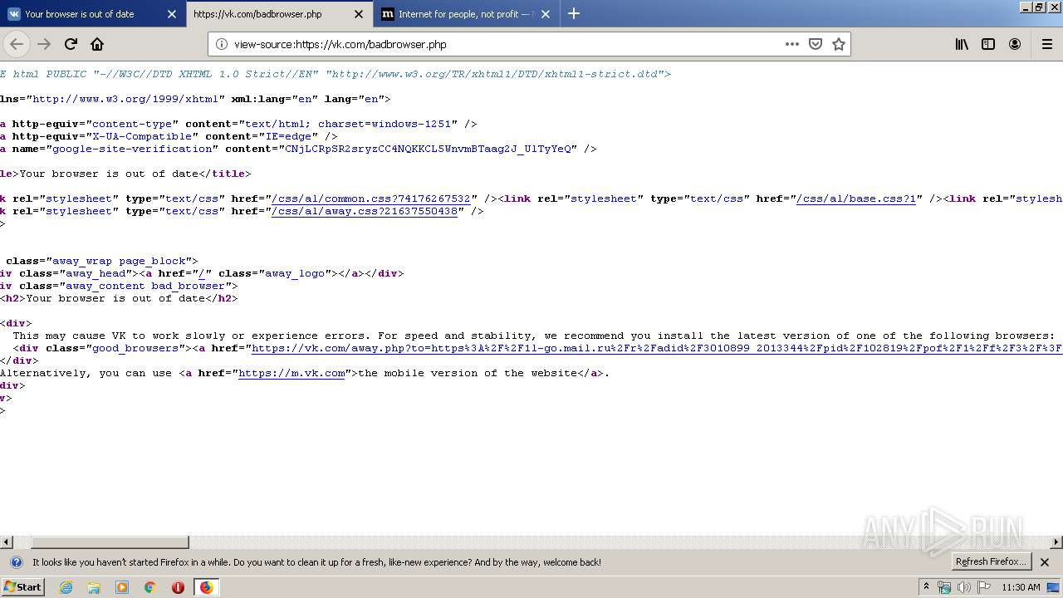
Task: Click the 'IE=edge' content value
Action: click(x=288, y=136)
